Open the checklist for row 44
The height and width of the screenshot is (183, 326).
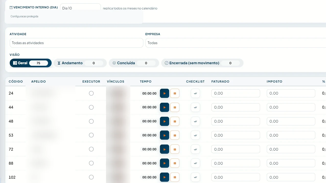click(x=195, y=107)
